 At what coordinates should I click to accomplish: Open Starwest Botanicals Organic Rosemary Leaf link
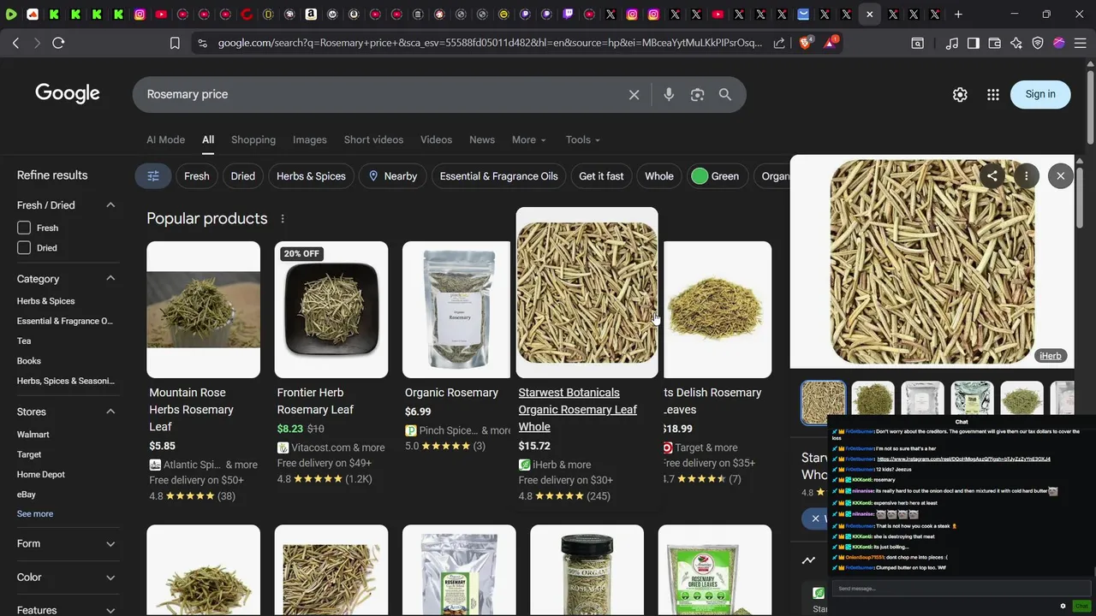[x=577, y=410]
